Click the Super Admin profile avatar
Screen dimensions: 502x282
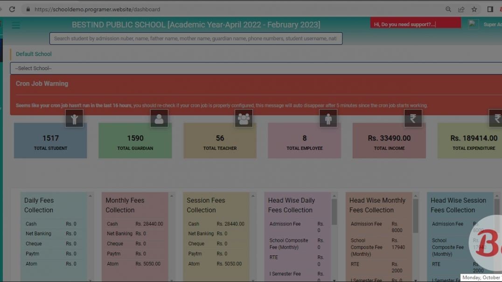click(473, 24)
